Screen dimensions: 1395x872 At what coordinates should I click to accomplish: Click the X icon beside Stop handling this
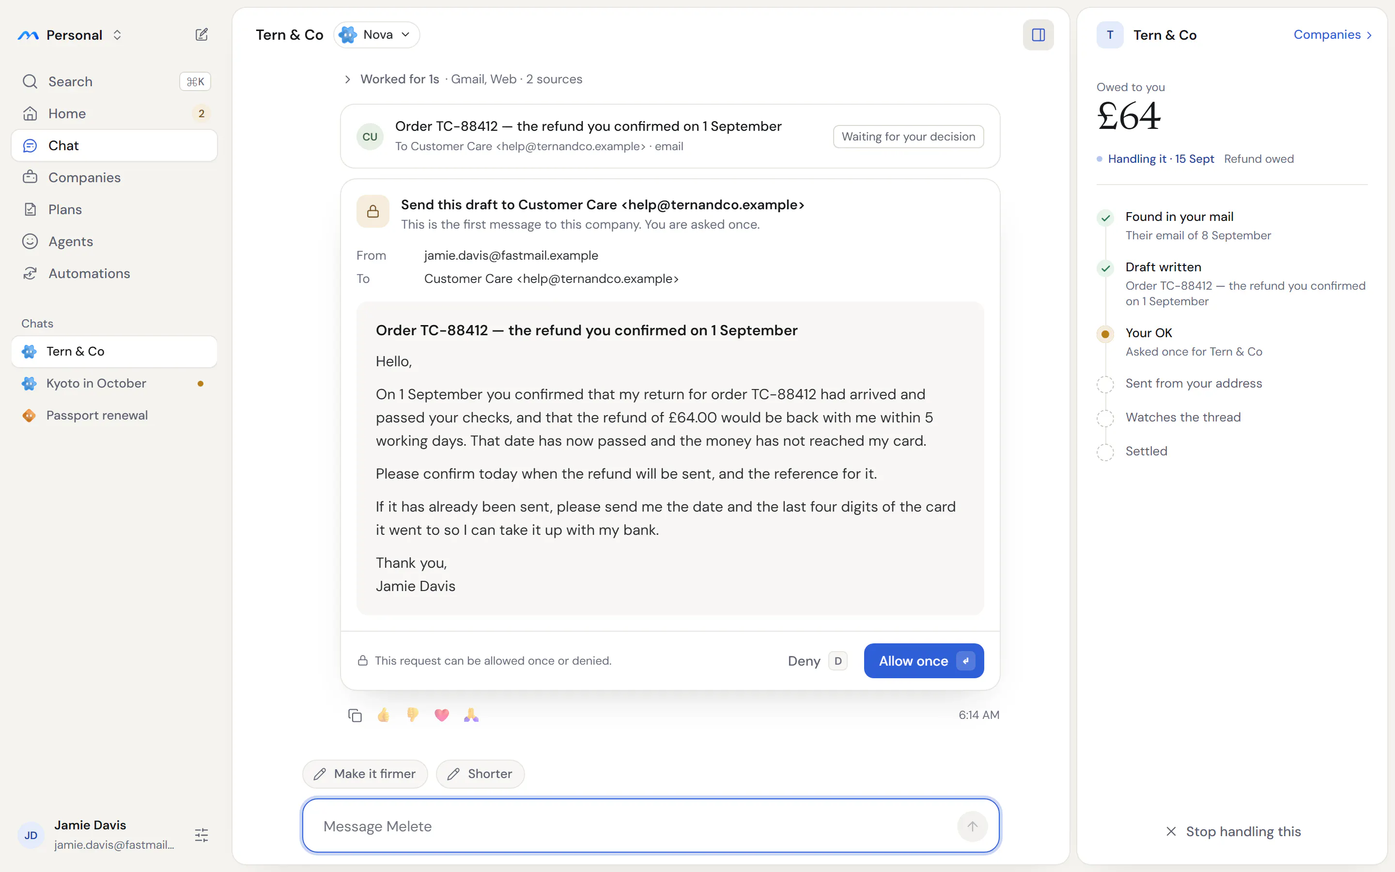[x=1171, y=832]
